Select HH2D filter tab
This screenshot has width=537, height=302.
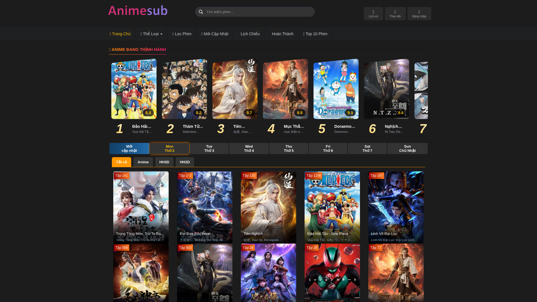(185, 162)
